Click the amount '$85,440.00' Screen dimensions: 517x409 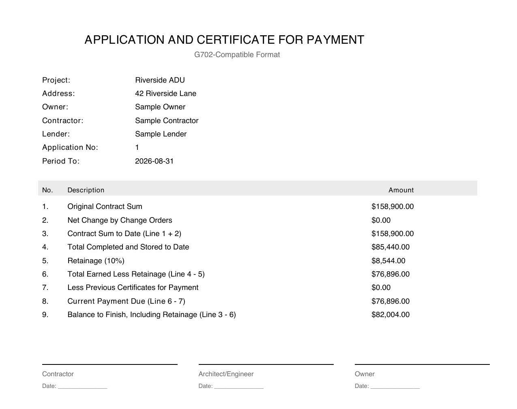click(x=390, y=247)
